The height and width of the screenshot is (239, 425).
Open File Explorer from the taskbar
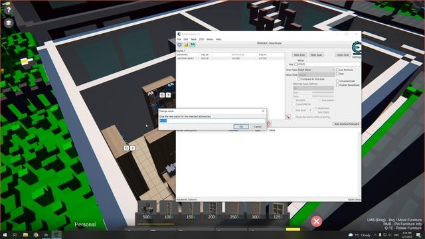25,234
